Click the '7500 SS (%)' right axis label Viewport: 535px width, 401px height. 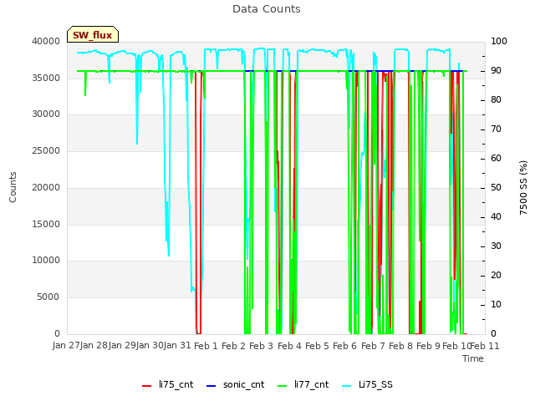tap(523, 187)
